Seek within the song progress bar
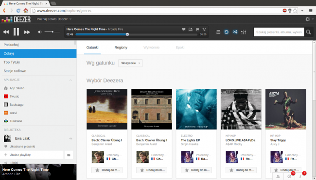Viewport: 316px width, 180px height. pos(137,34)
